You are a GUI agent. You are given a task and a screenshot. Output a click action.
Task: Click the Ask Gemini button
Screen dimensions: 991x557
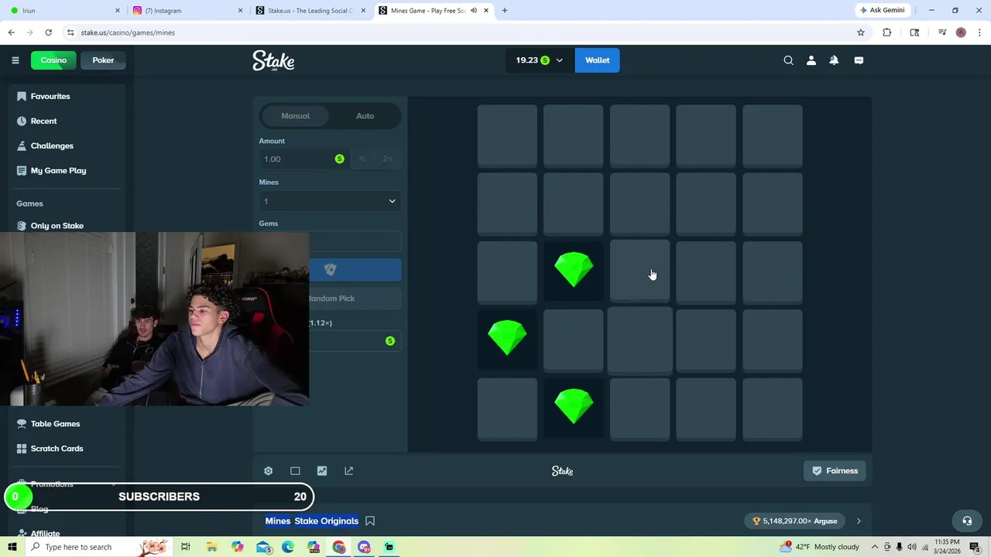pos(882,10)
